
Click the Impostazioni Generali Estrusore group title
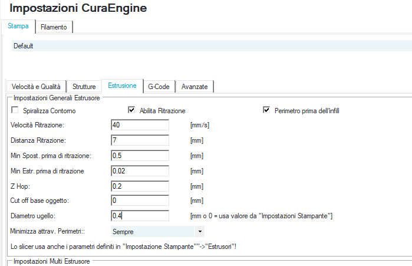[57, 98]
